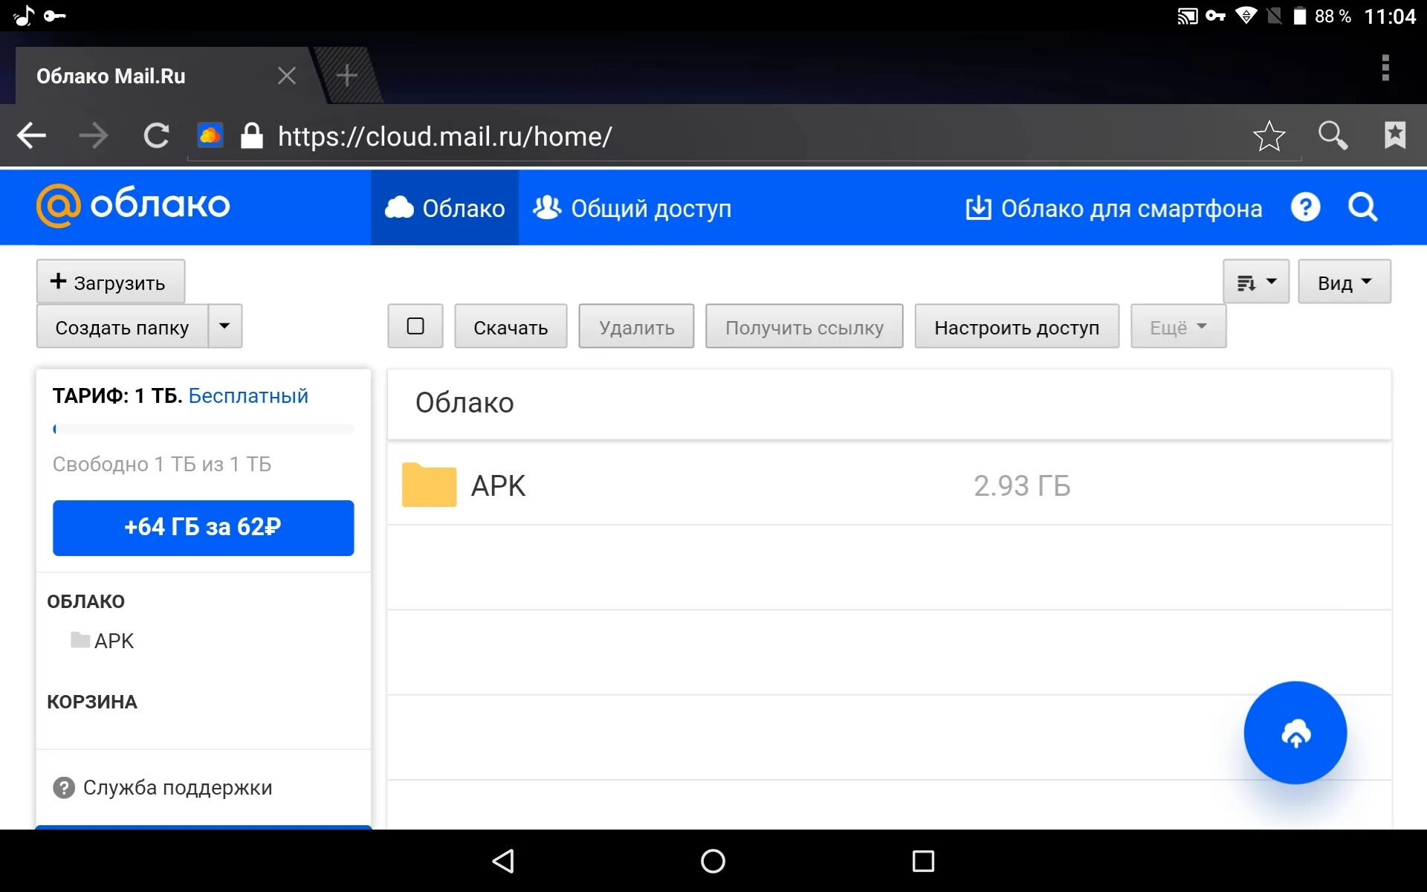Open the Бесплатный tariff link
This screenshot has width=1427, height=892.
tap(248, 395)
